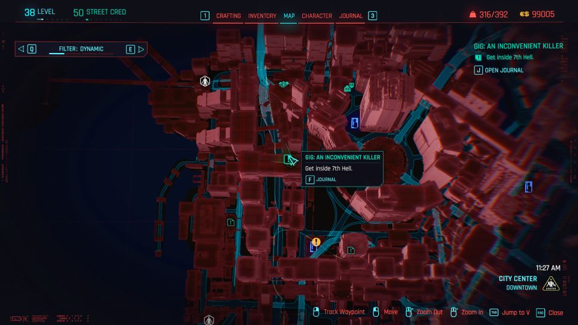Click the Filter: Dynamic label
This screenshot has height=325, width=578.
coord(81,49)
